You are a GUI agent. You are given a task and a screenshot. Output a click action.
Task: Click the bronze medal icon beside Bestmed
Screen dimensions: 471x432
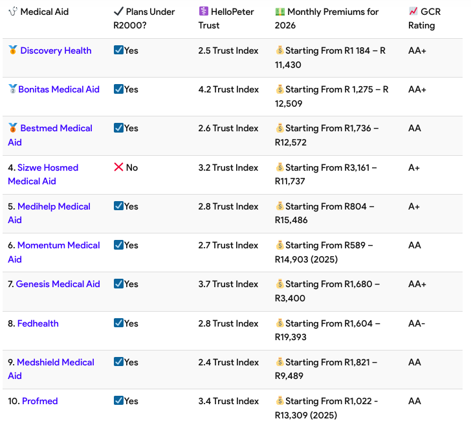(x=13, y=128)
